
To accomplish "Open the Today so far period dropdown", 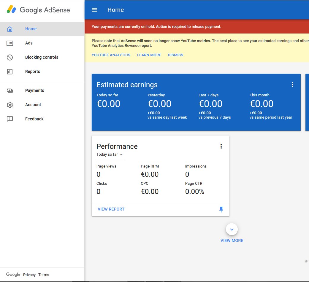I will tap(110, 154).
